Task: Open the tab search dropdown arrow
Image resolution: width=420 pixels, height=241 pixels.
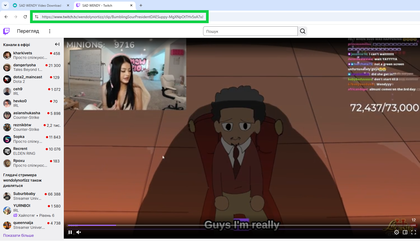Action: [x=5, y=5]
